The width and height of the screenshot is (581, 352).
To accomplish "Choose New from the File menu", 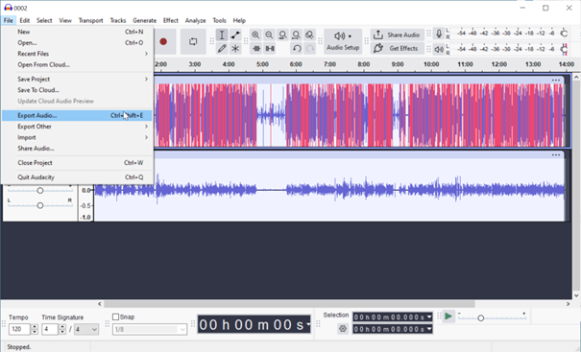I will 77,32.
